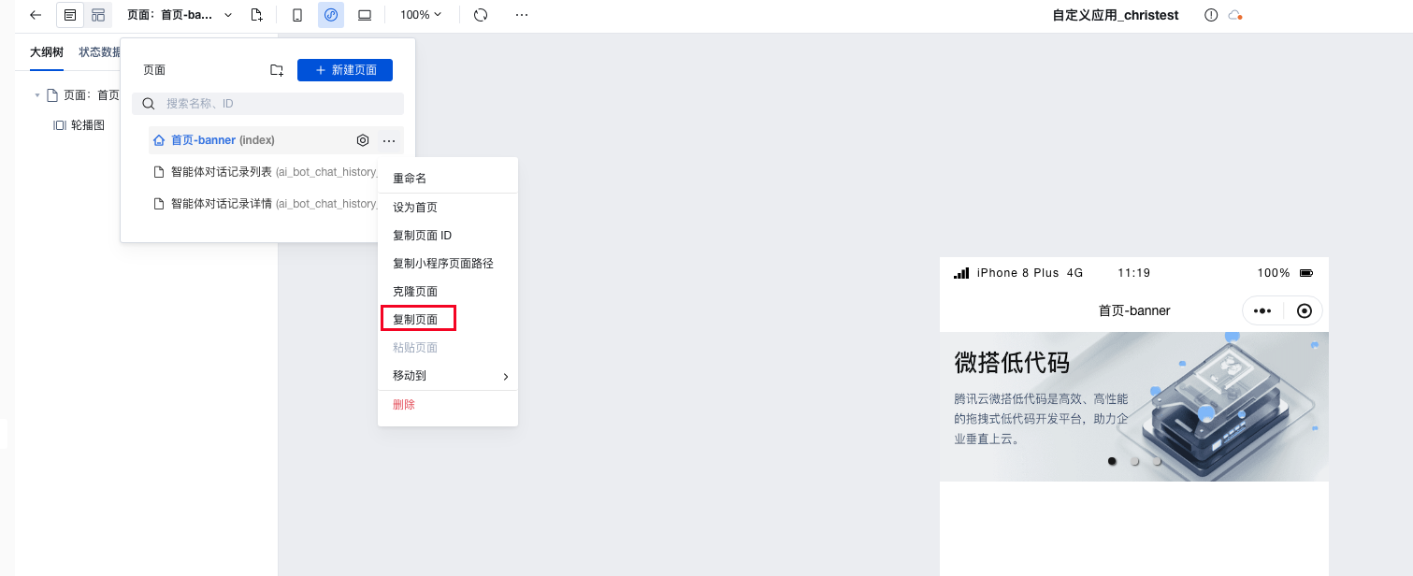1413x576 pixels.
Task: Click the search magnifier icon
Action: coord(149,104)
